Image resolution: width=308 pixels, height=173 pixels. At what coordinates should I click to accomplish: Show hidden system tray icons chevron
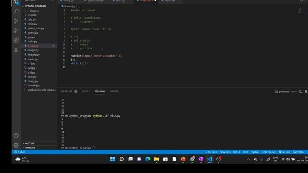tap(249, 159)
